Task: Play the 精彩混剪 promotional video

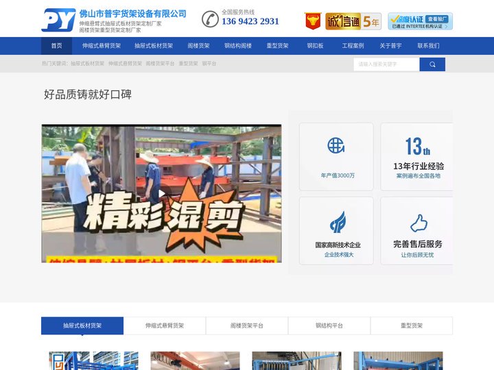Action: 161,193
